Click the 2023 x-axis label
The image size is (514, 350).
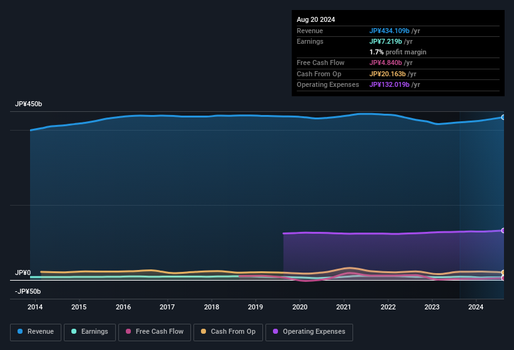432,307
